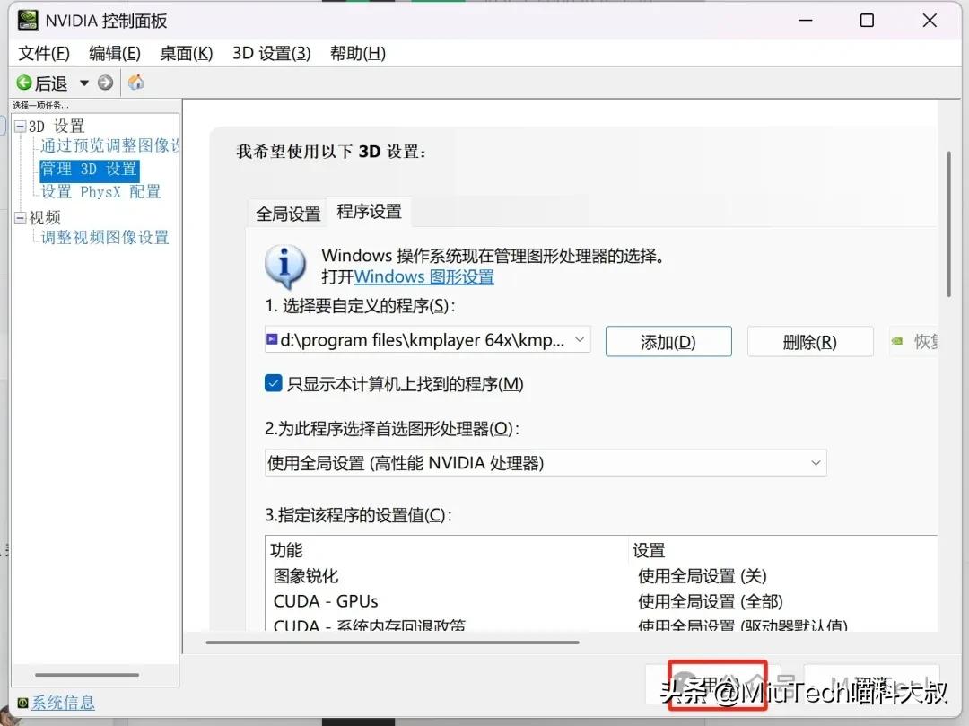Collapse the 3D 设置 tree node

point(21,127)
